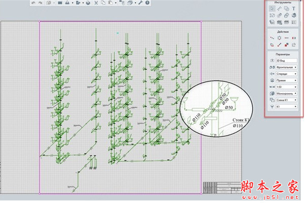
Task: Expand the save icon's dropdown arrow
Action: pyautogui.click(x=73, y=3)
